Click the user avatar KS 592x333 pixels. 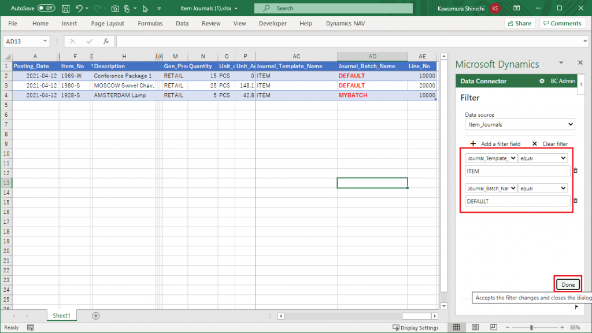(x=495, y=8)
